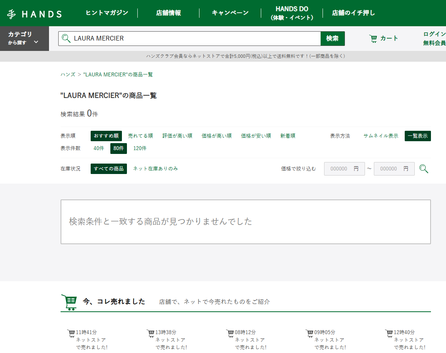Image resolution: width=446 pixels, height=353 pixels.
Task: Click the cart icon for the 08時12分 sale
Action: (230, 333)
